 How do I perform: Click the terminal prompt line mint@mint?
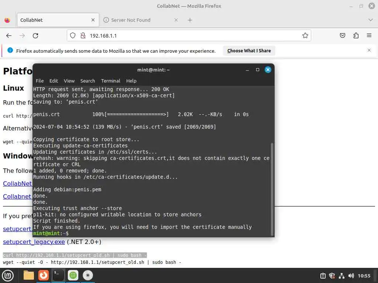click(x=51, y=233)
